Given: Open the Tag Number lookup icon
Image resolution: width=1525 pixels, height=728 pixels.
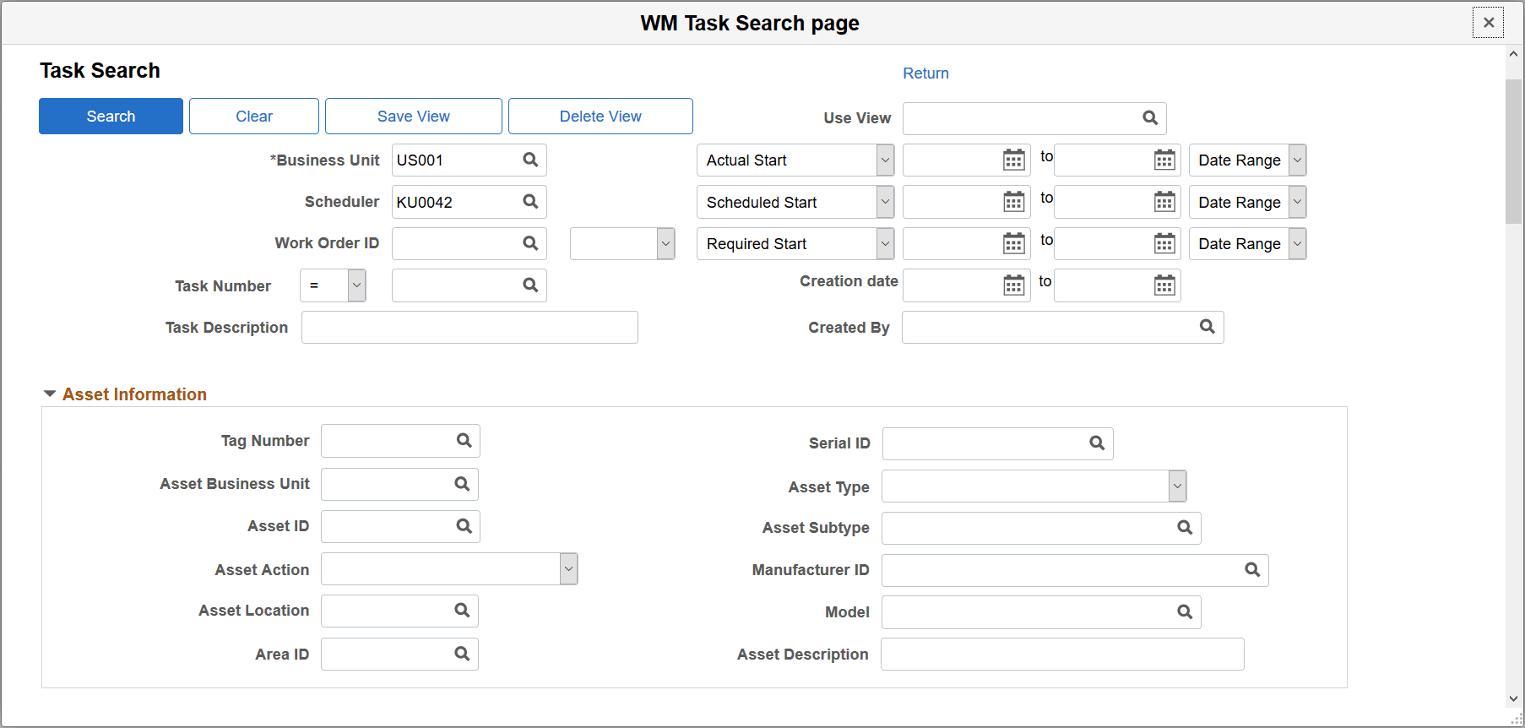Looking at the screenshot, I should (x=464, y=440).
